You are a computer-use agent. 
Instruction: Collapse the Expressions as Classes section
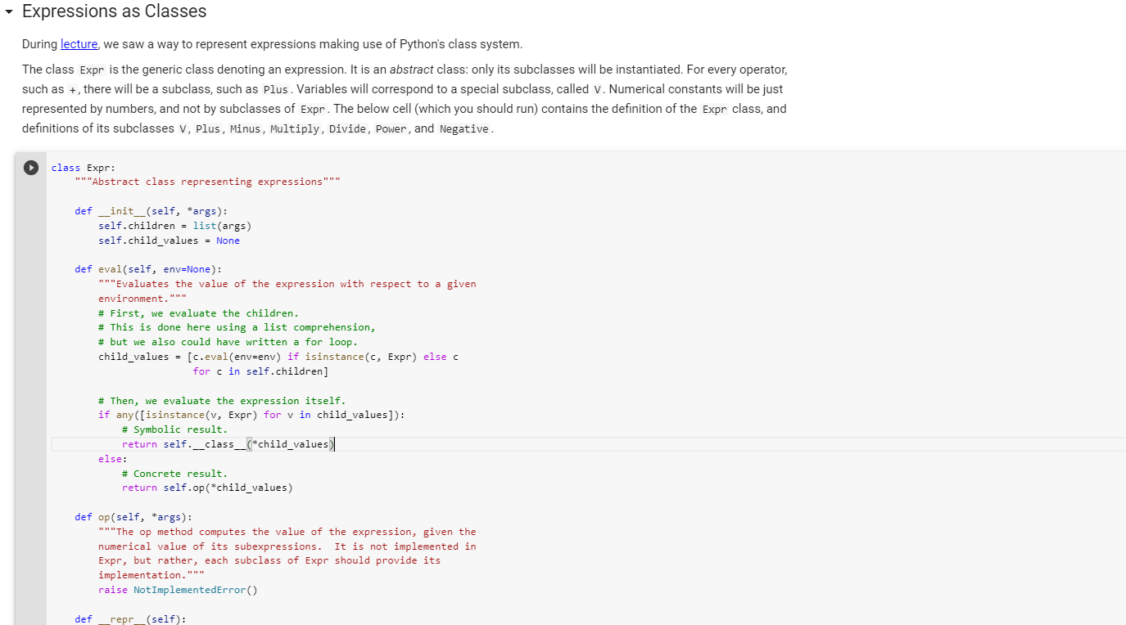pos(8,11)
